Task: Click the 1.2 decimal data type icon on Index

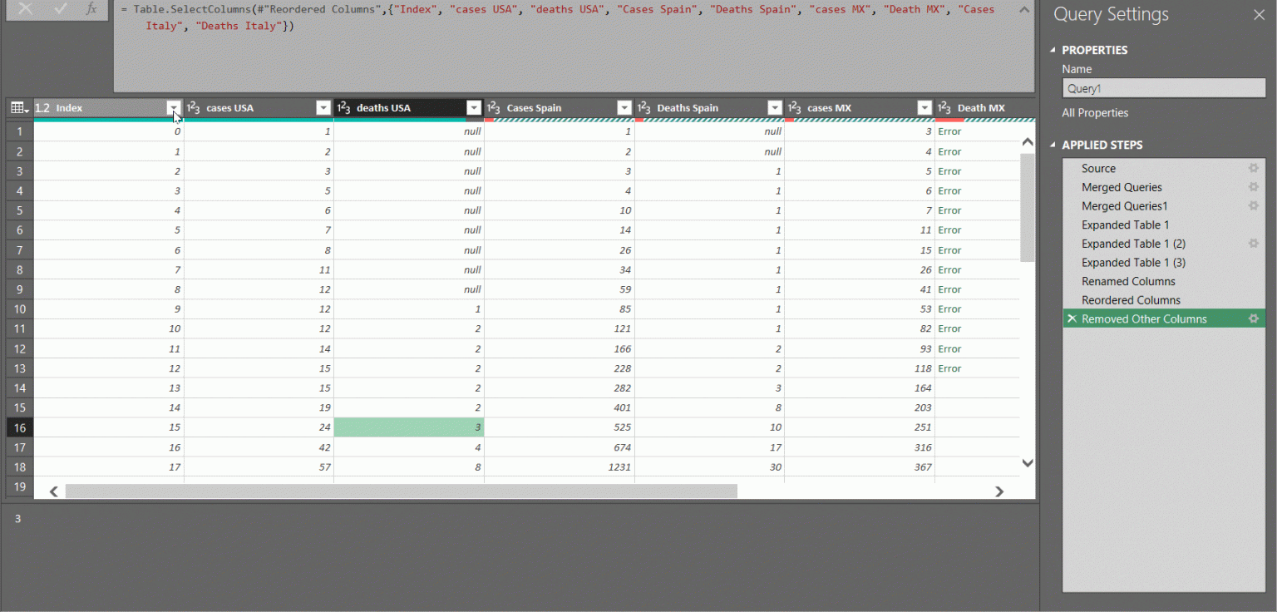Action: pyautogui.click(x=43, y=107)
